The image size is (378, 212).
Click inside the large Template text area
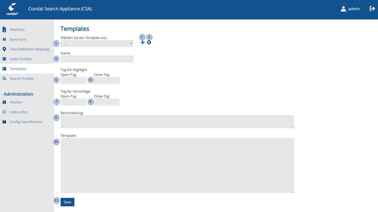[x=177, y=165]
